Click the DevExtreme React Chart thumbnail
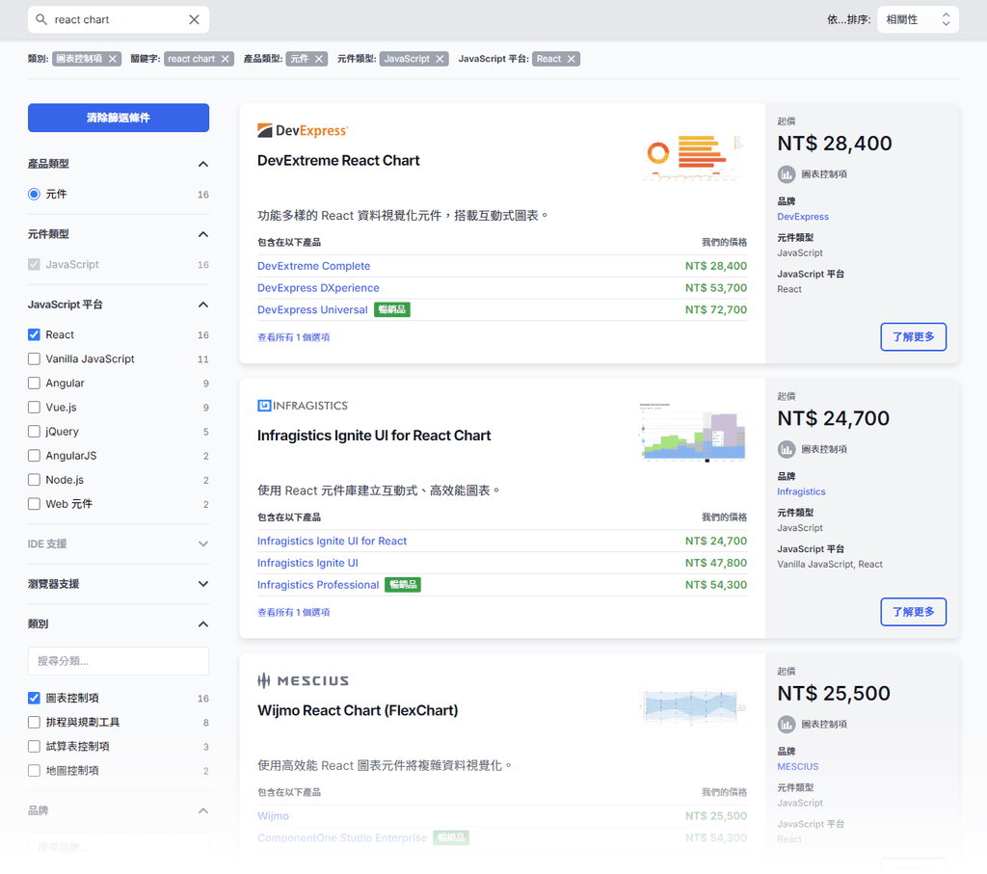987x874 pixels. pos(694,157)
